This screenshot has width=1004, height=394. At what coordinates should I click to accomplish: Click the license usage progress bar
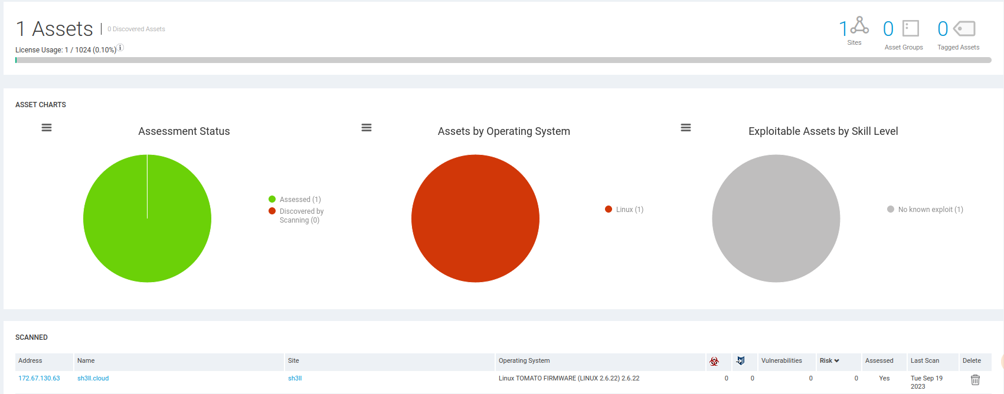point(503,60)
